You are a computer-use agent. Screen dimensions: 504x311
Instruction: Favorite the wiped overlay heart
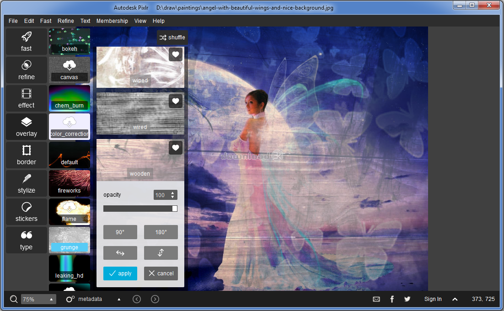pyautogui.click(x=176, y=54)
